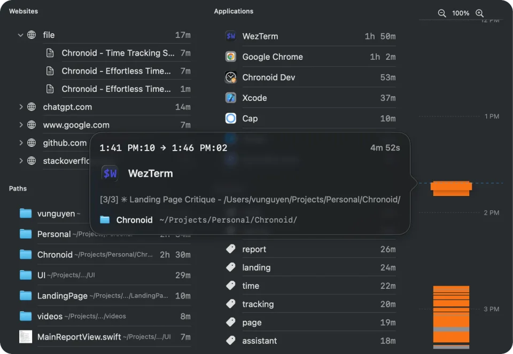
Task: Click the Applications section header
Action: pos(234,11)
